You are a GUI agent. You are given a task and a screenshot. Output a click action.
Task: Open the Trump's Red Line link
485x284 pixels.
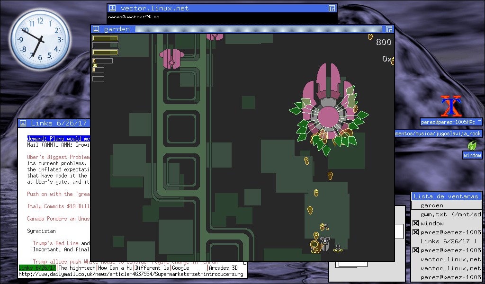[56, 243]
